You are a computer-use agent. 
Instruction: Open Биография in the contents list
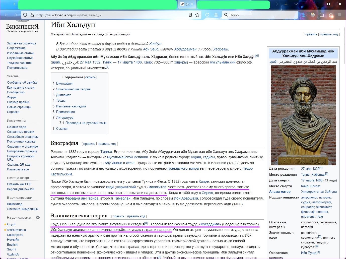[x=64, y=84]
